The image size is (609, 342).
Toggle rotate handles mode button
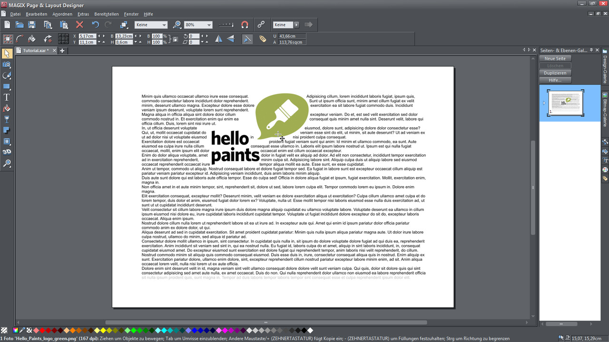point(48,39)
